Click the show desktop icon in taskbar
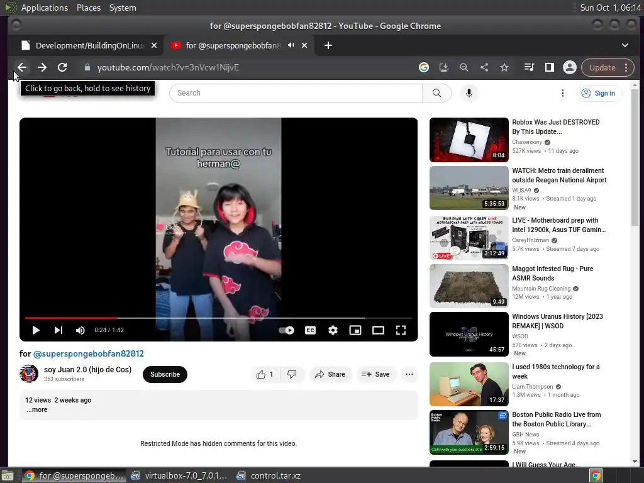The width and height of the screenshot is (644, 483). [8, 475]
